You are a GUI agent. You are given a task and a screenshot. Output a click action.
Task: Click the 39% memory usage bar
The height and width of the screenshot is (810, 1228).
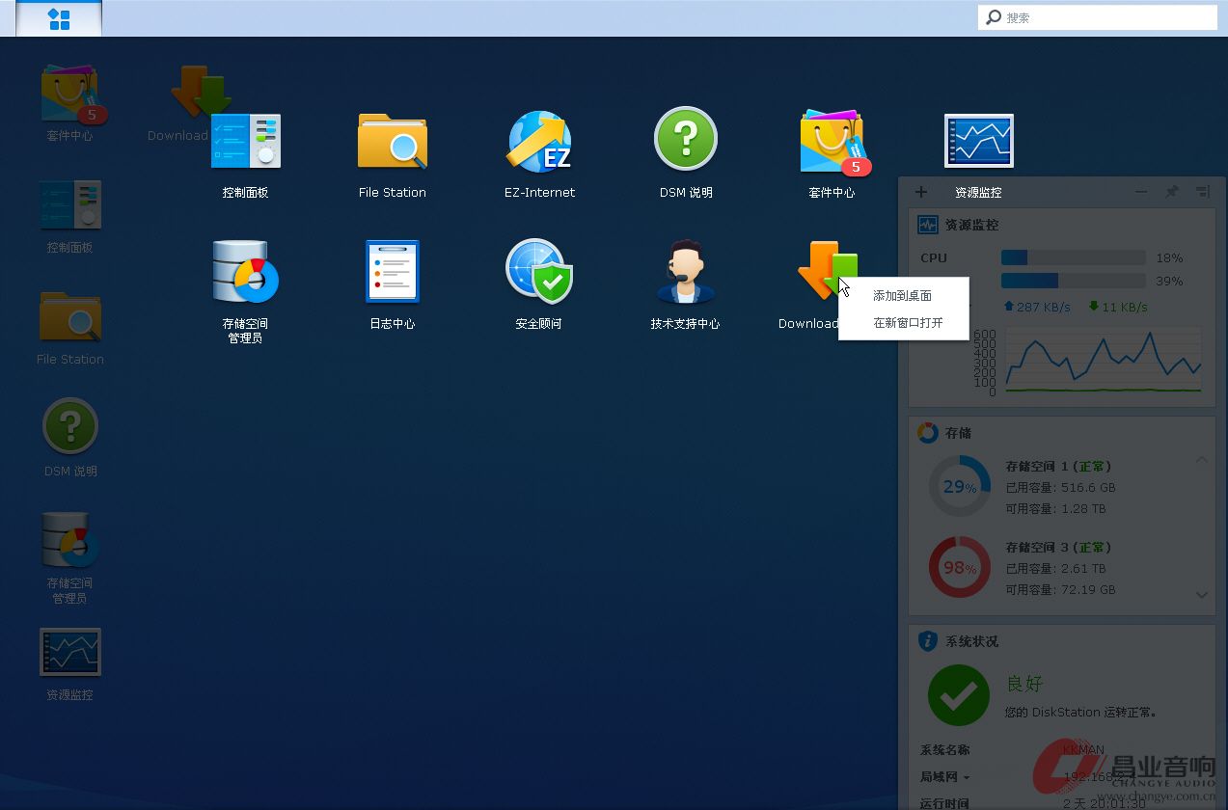[x=1074, y=281]
